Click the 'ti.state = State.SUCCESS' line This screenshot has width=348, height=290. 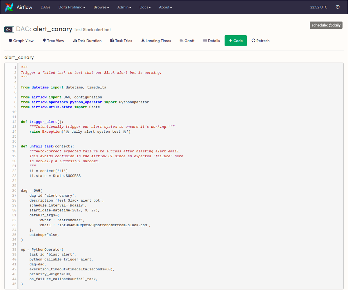[55, 176]
